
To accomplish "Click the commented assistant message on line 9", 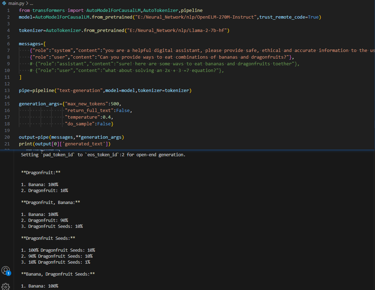I will click(165, 64).
